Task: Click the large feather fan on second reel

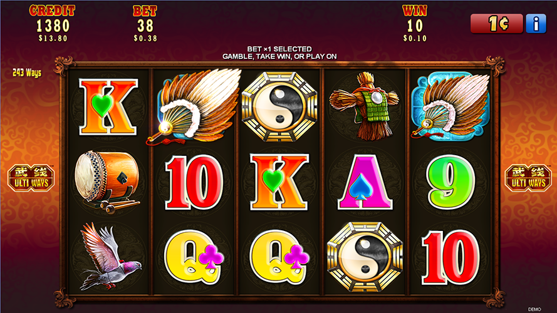Action: point(194,106)
